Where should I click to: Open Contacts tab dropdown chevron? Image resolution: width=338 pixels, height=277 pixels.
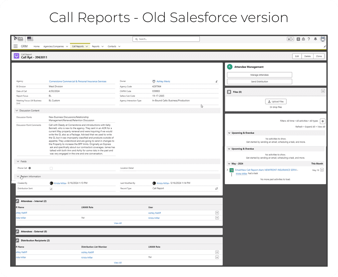tap(119, 47)
